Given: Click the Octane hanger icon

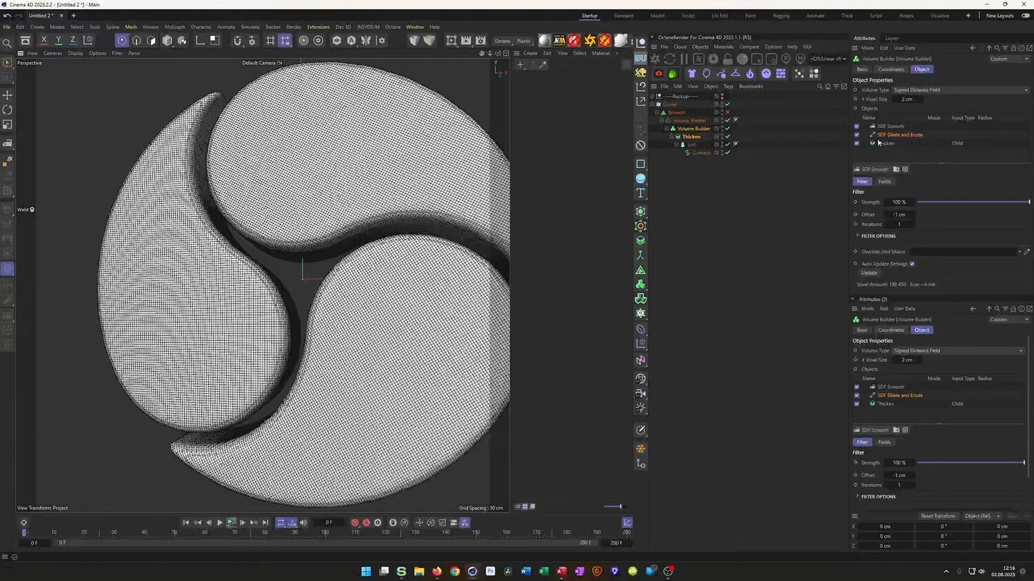Looking at the screenshot, I should [x=736, y=74].
